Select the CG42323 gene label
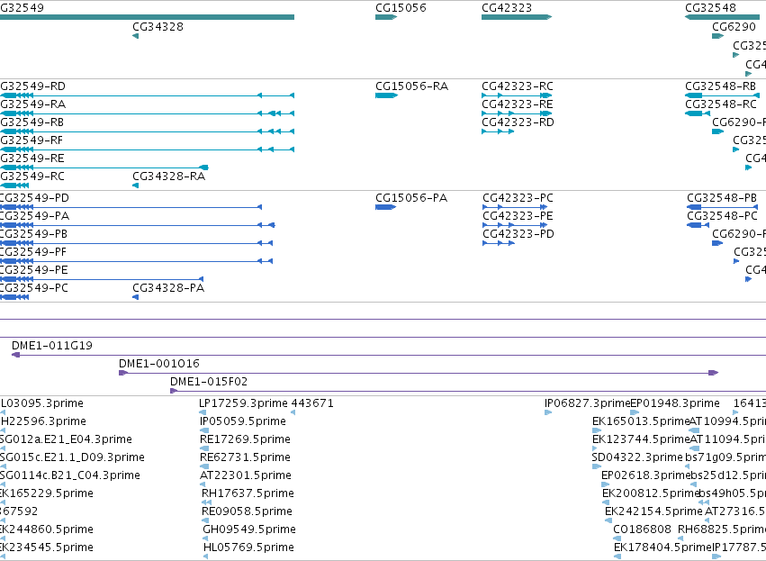The image size is (766, 561). pos(507,8)
